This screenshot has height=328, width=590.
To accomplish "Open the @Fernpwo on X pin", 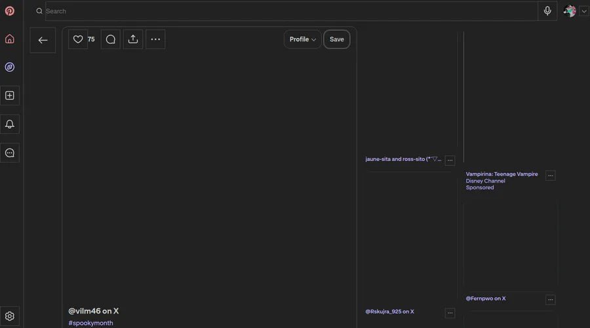I will pos(486,299).
